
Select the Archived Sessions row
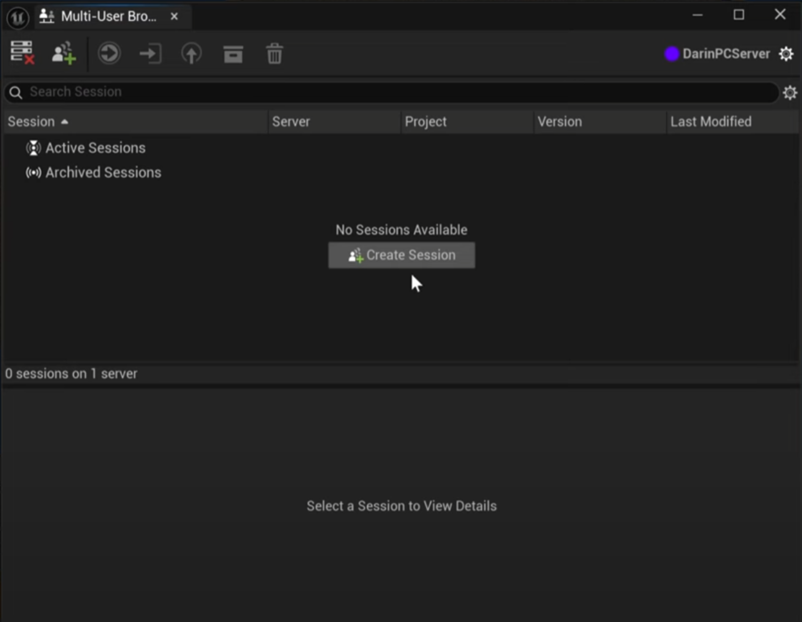tap(401, 173)
